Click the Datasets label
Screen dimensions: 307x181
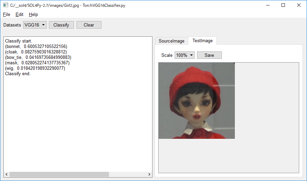(x=12, y=25)
